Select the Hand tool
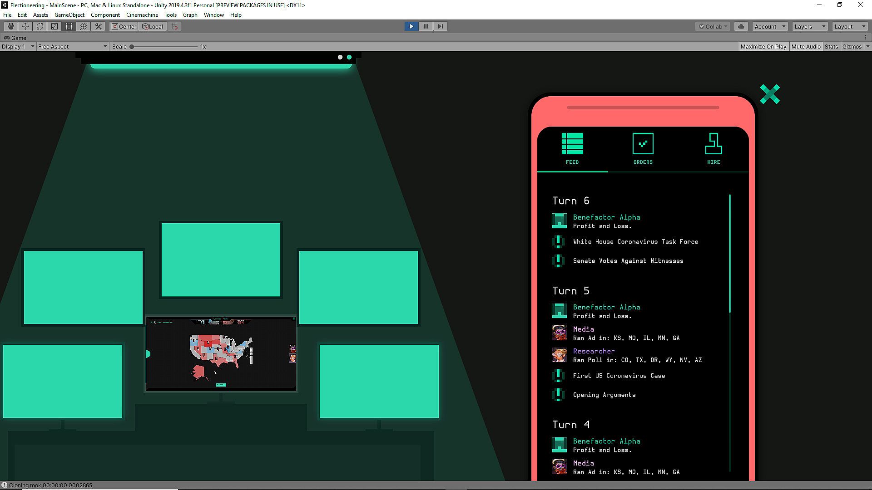Image resolution: width=872 pixels, height=490 pixels. 11,26
